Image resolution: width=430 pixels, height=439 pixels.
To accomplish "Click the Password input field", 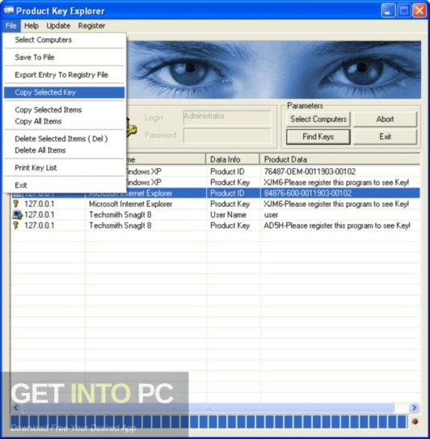I will click(227, 136).
